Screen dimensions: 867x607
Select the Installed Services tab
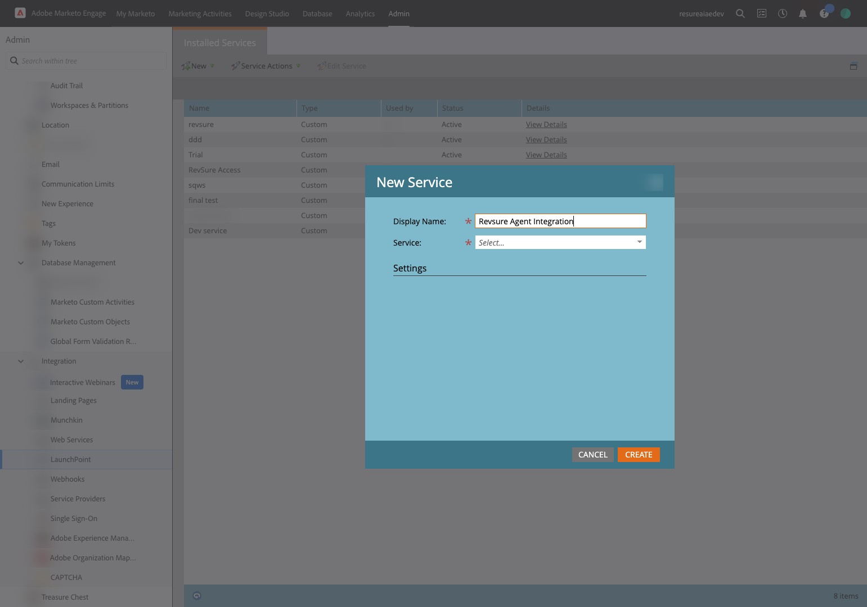tap(220, 43)
